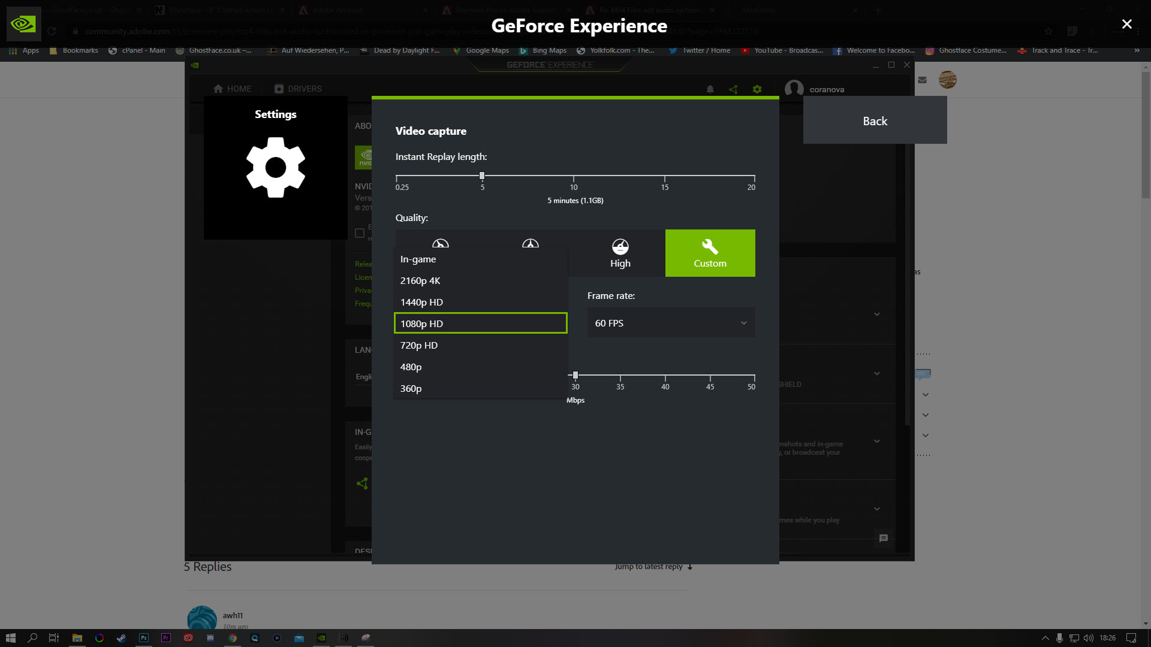
Task: Tick the checkbox beside the NVIDIA logo
Action: tap(360, 233)
